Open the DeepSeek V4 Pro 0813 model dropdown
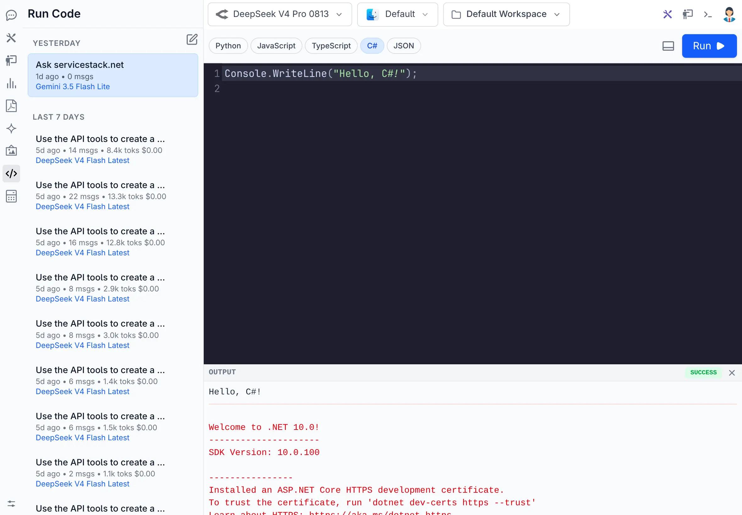The width and height of the screenshot is (742, 515). click(x=280, y=14)
